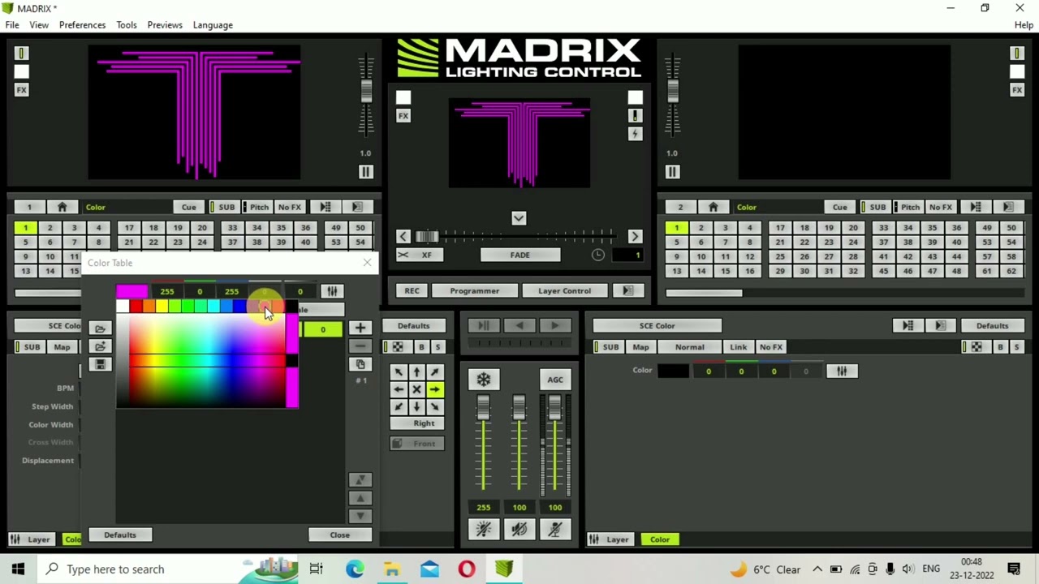The image size is (1039, 584).
Task: Click the center X direction button
Action: pos(416,389)
